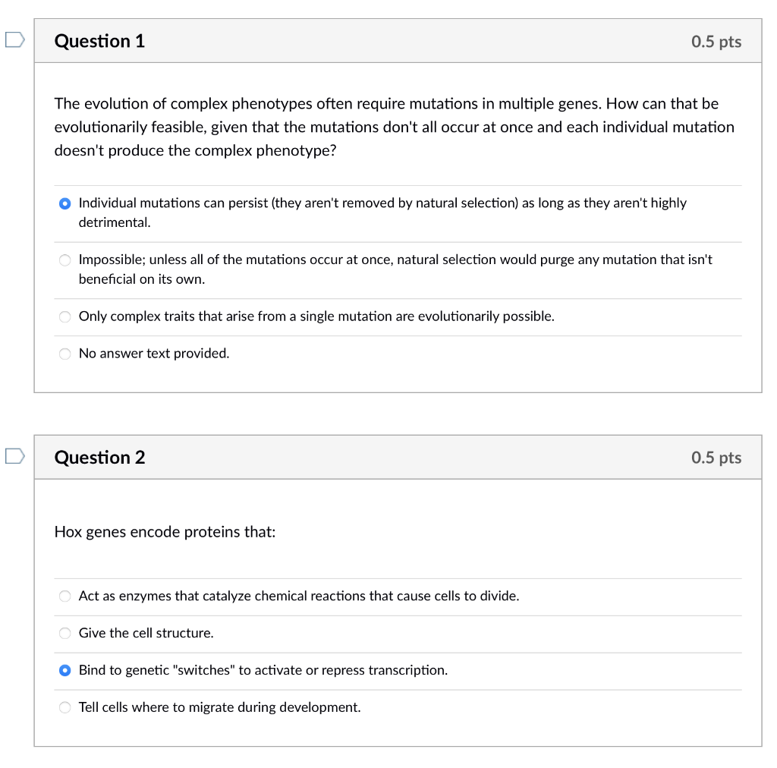Click the answer text "Tell cells where to migrate"
Viewport: 777px width, 768px height.
[219, 707]
